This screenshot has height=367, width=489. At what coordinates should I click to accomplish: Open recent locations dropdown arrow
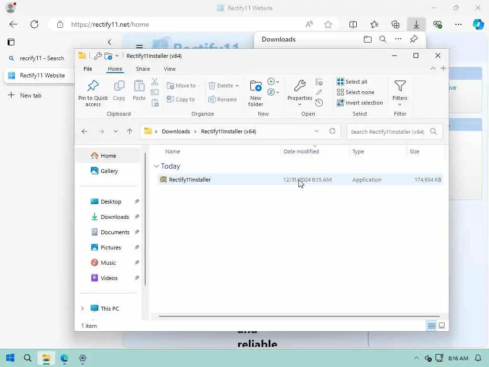tap(116, 131)
